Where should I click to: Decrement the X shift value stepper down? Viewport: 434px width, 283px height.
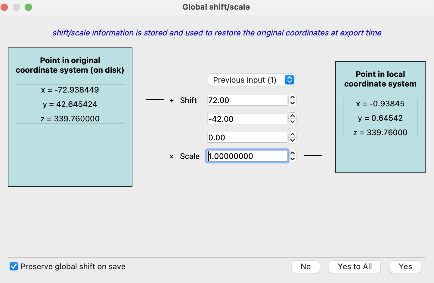[x=292, y=103]
